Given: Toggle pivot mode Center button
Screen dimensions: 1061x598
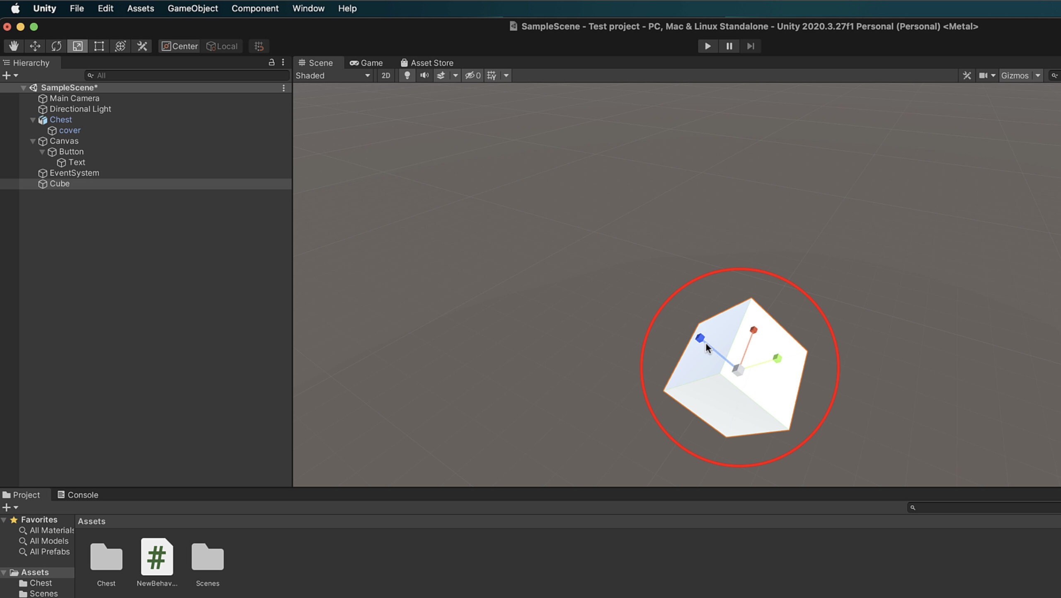Looking at the screenshot, I should [x=179, y=46].
